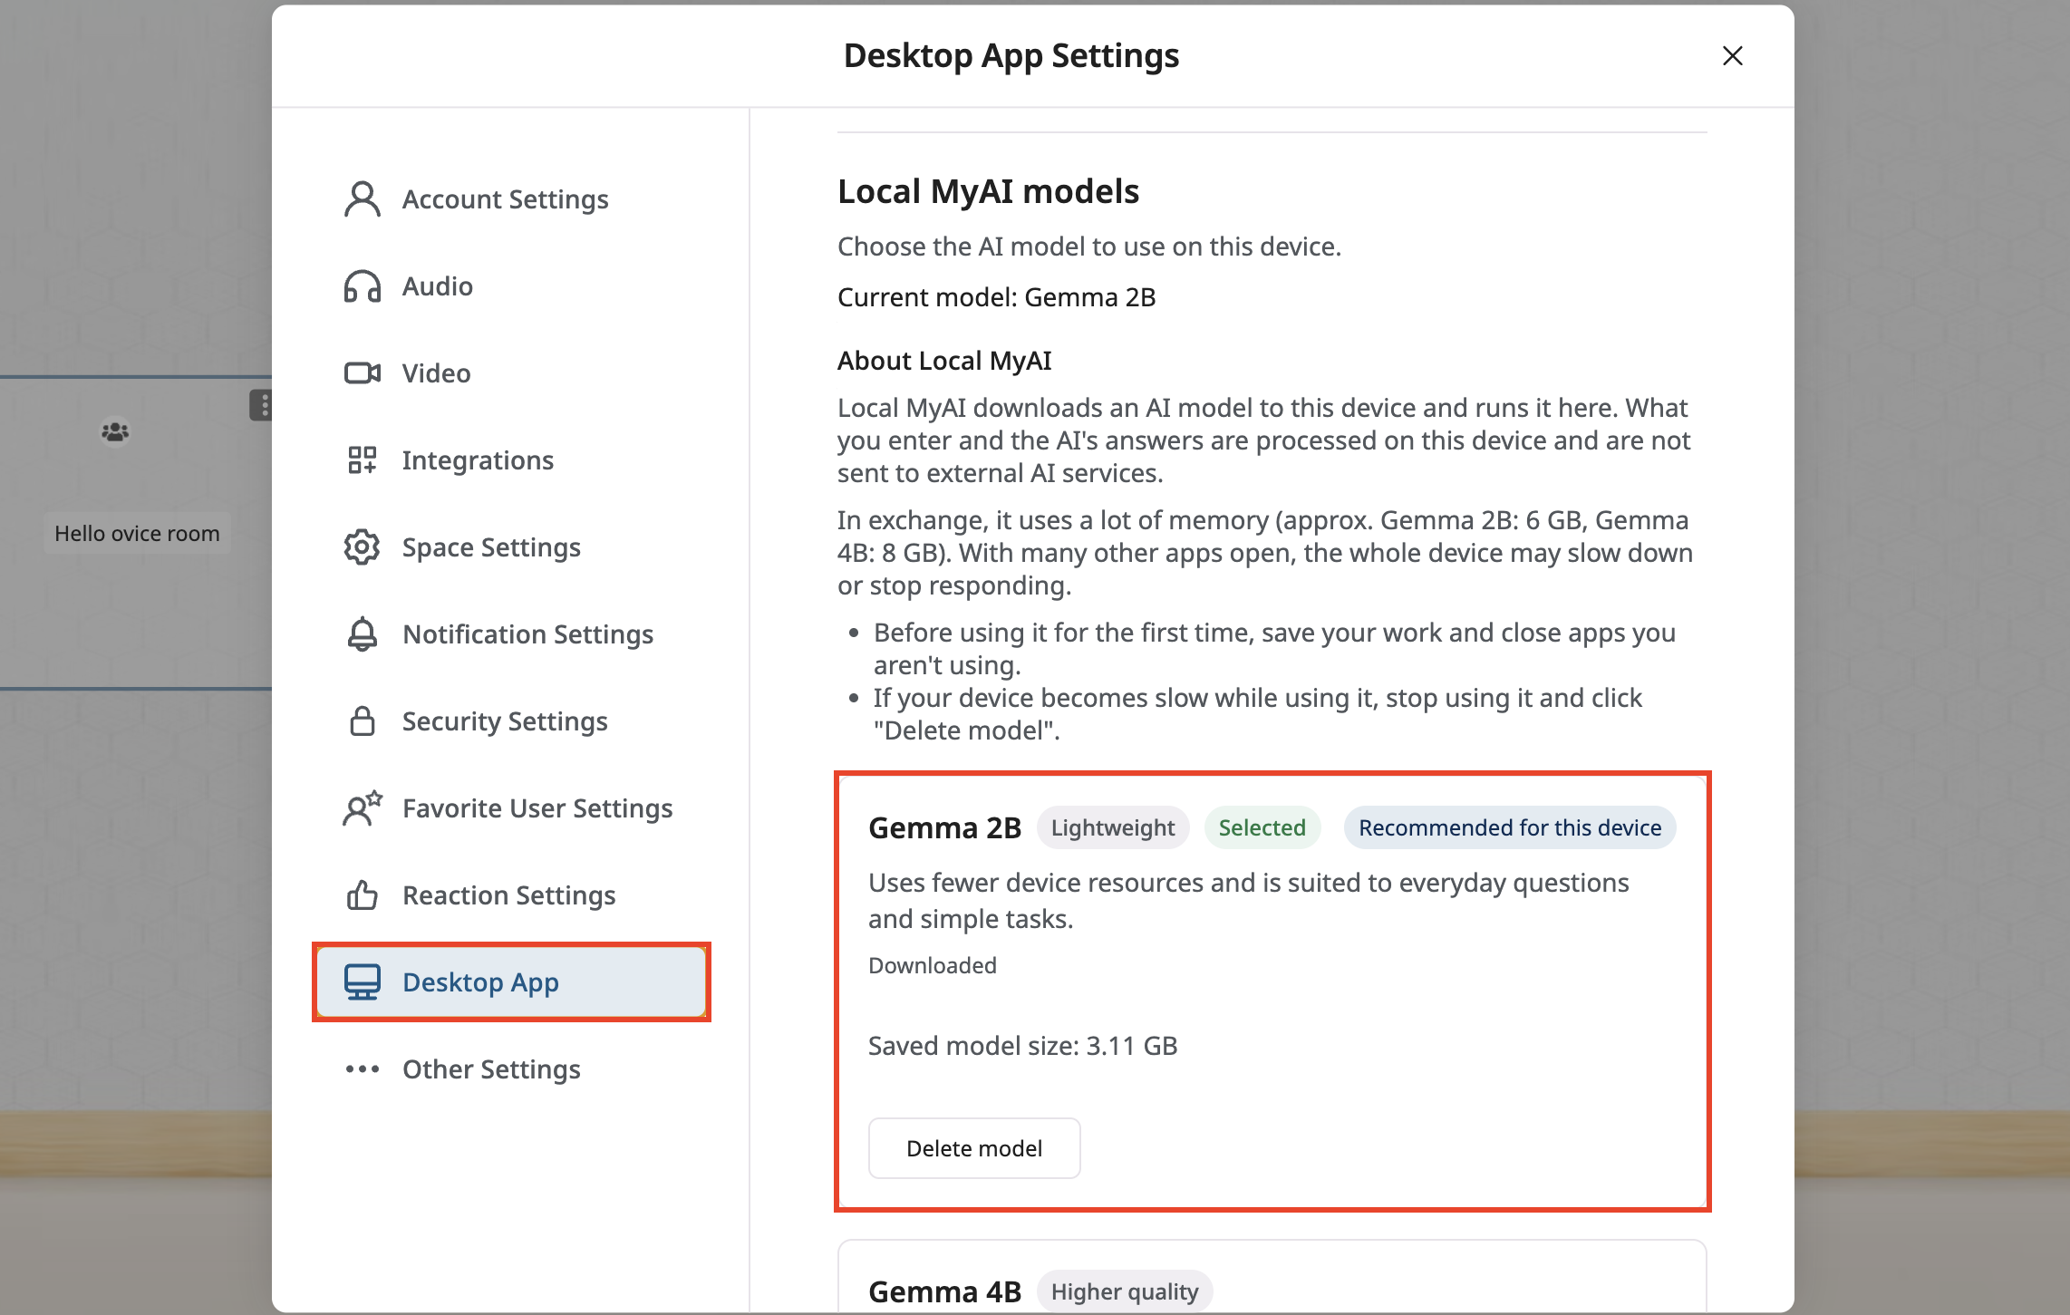Click the Integrations grid-plus icon
The width and height of the screenshot is (2070, 1315).
[x=363, y=460]
